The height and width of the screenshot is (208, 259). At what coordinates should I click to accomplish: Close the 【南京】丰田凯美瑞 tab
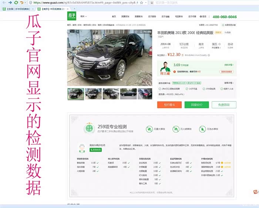68,9
